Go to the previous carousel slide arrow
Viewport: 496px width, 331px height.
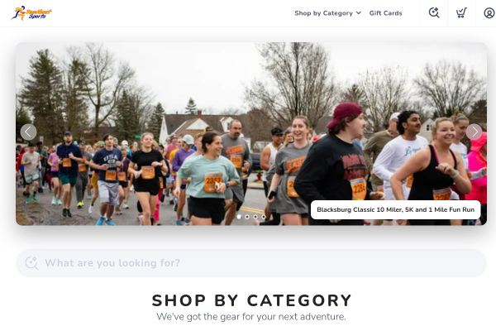pos(28,132)
